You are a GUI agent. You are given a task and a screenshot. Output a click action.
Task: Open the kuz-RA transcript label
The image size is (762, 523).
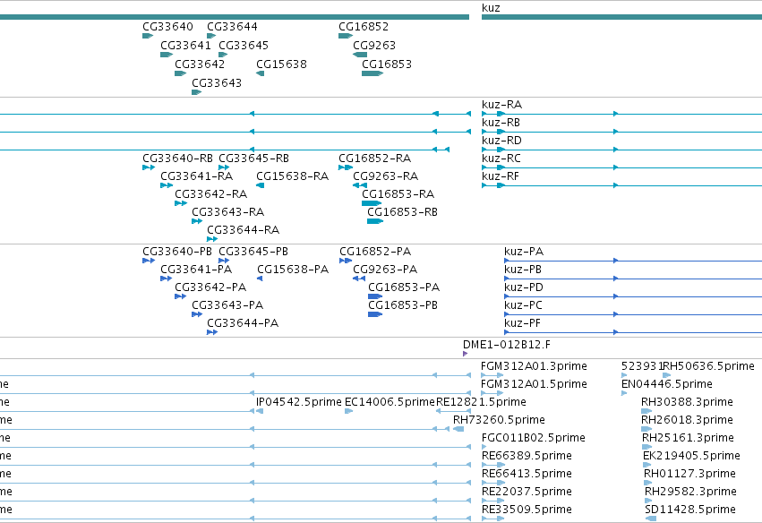tap(501, 105)
